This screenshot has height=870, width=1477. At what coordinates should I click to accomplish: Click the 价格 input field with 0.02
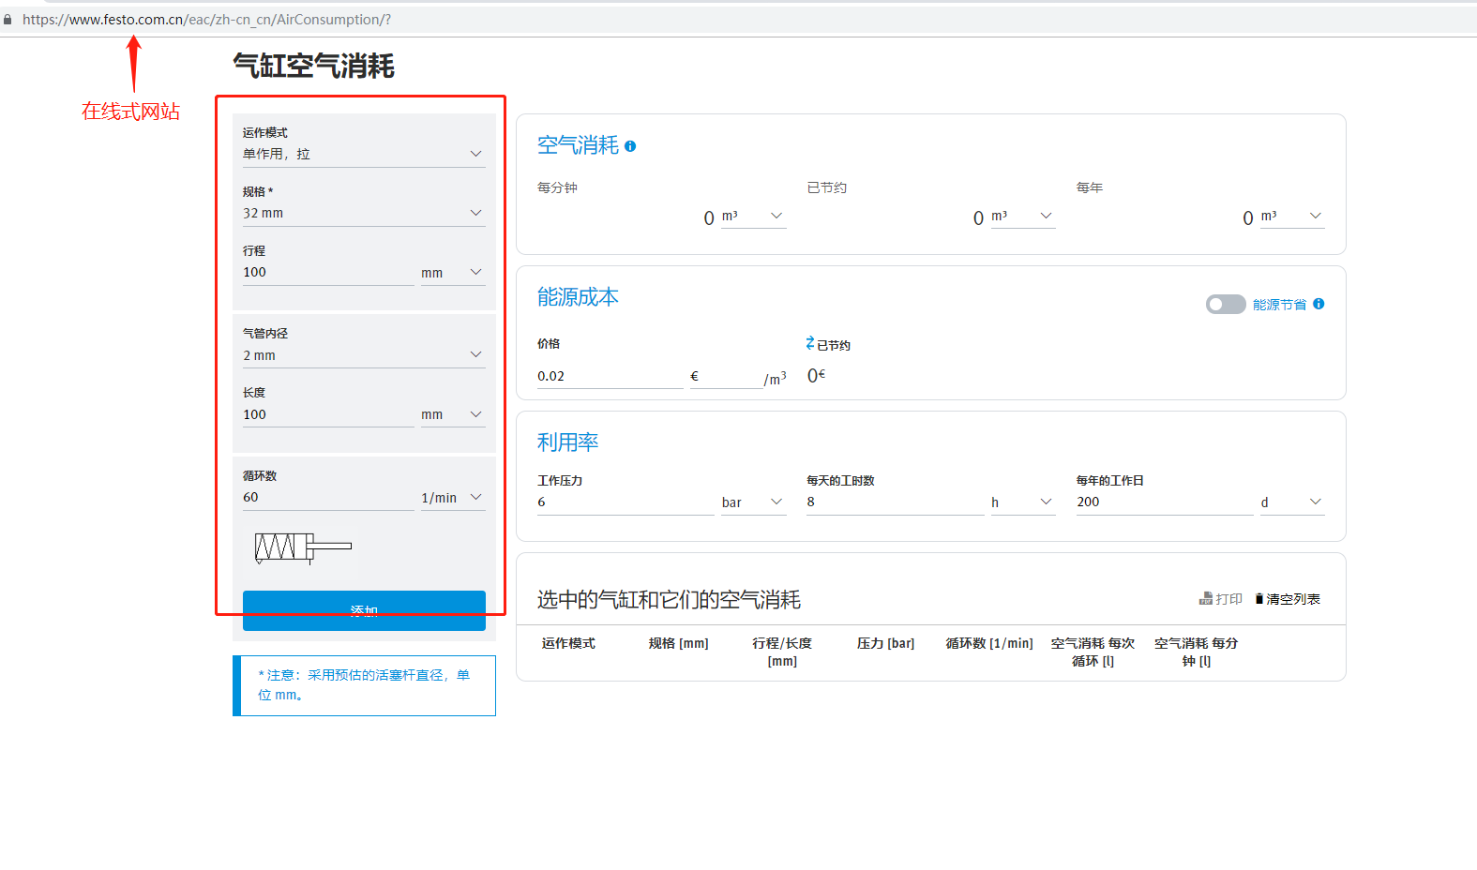click(610, 376)
